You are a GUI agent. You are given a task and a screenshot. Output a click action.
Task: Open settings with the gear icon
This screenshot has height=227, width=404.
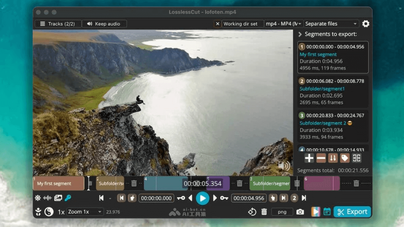[x=366, y=24]
